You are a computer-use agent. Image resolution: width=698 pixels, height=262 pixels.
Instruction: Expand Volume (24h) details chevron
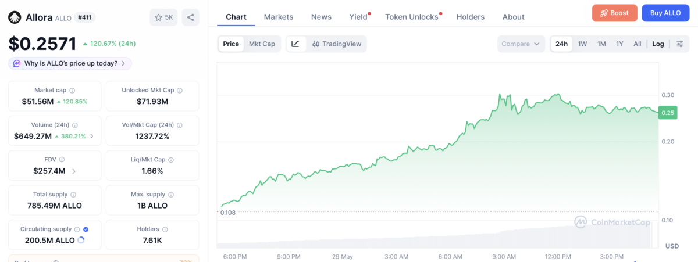tap(91, 137)
